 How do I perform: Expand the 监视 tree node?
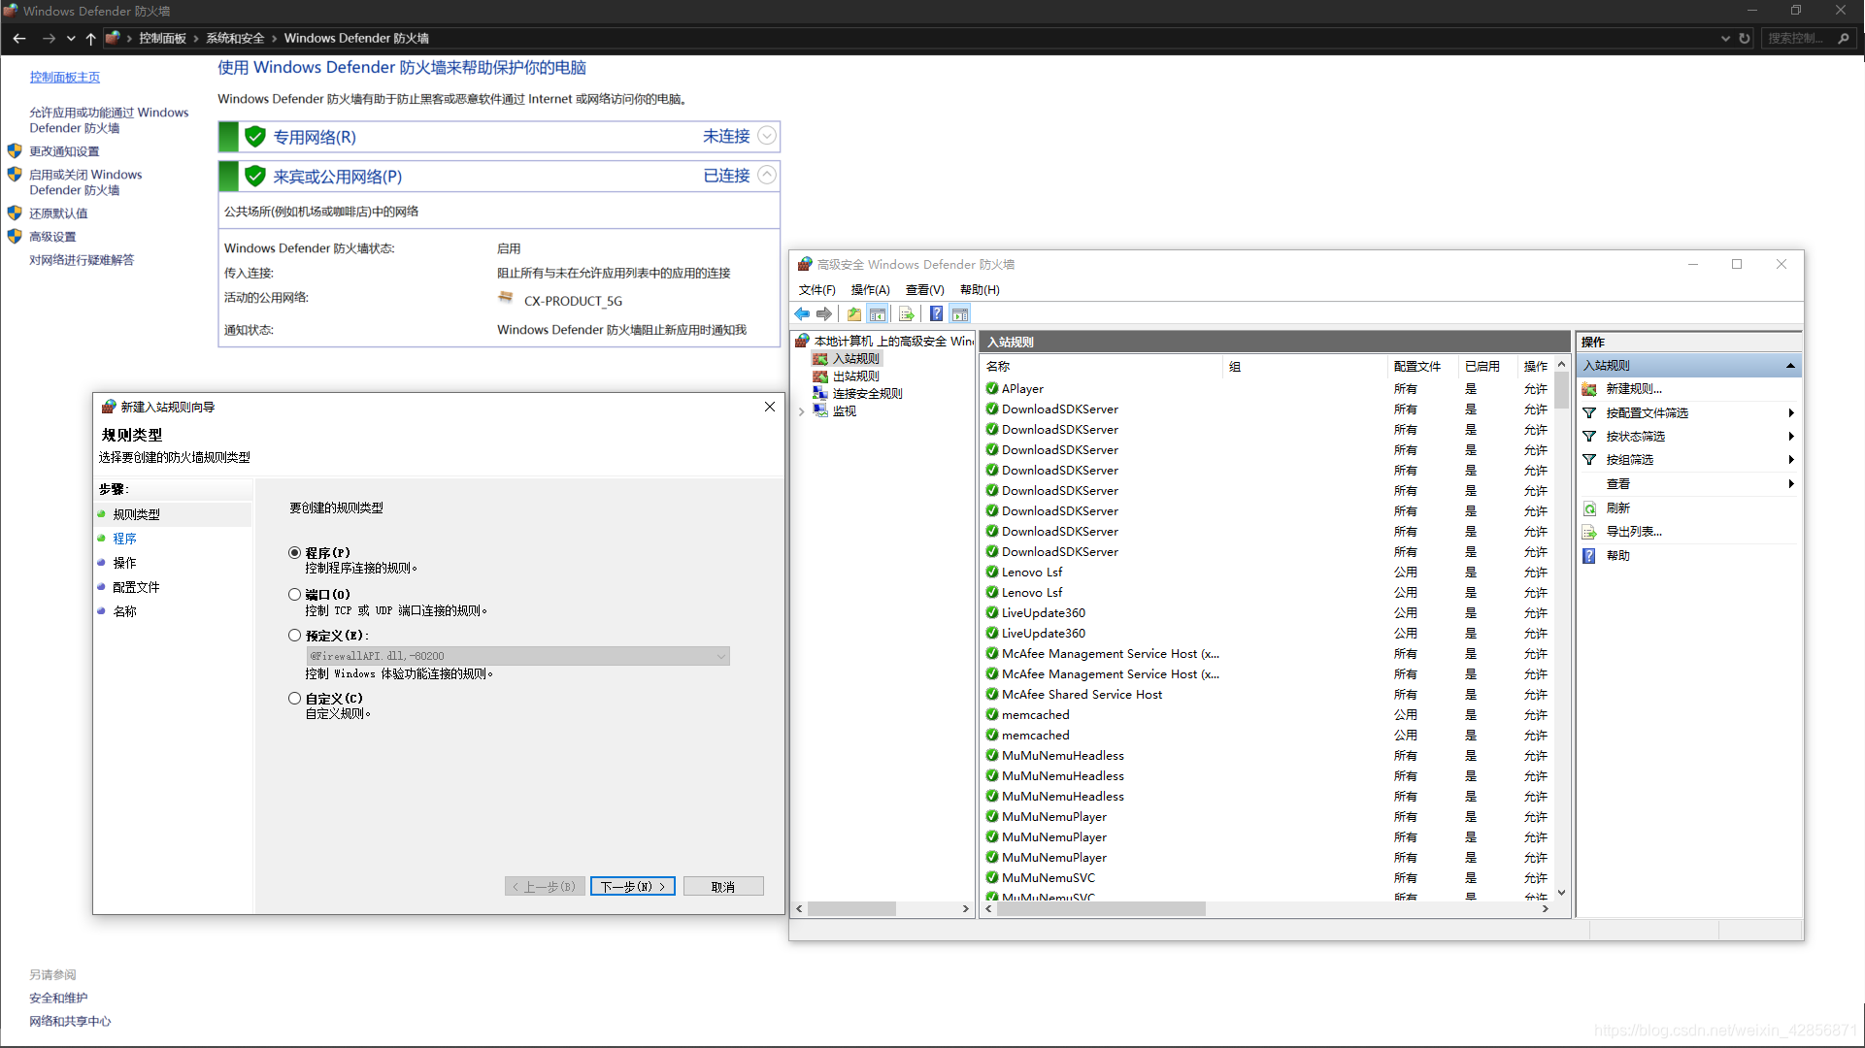[801, 410]
